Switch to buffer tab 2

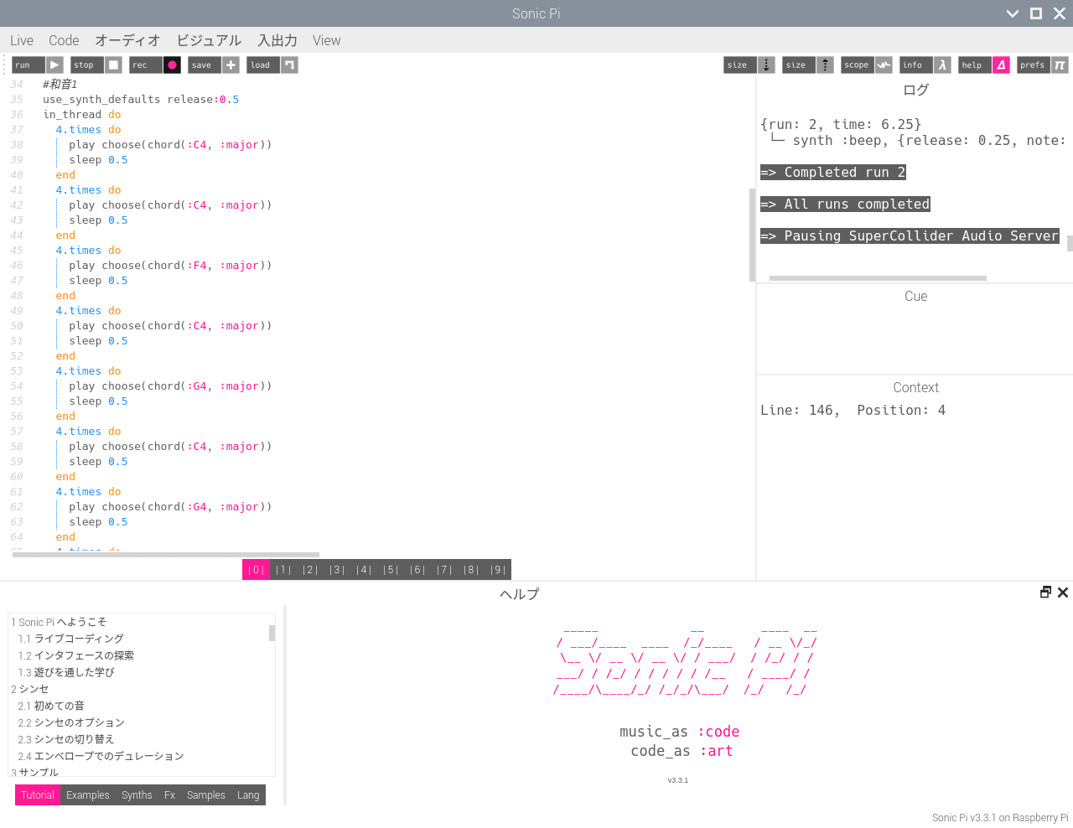310,570
